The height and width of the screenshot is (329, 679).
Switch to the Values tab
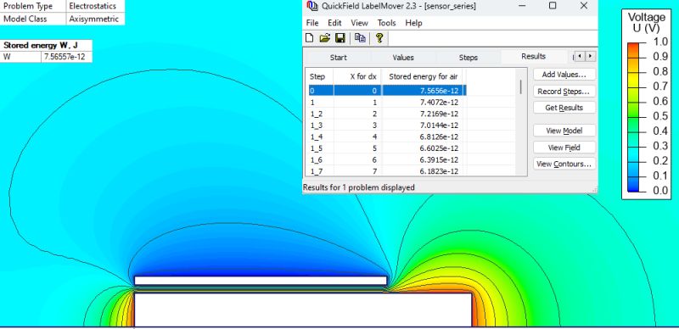[x=403, y=57]
